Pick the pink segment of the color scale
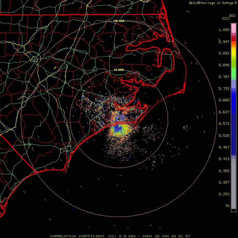 [x=234, y=28]
